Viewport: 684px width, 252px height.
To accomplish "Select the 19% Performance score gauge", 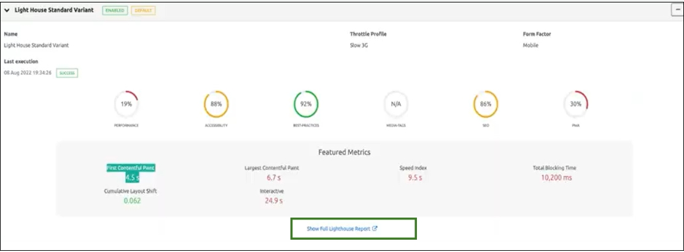I will point(126,104).
